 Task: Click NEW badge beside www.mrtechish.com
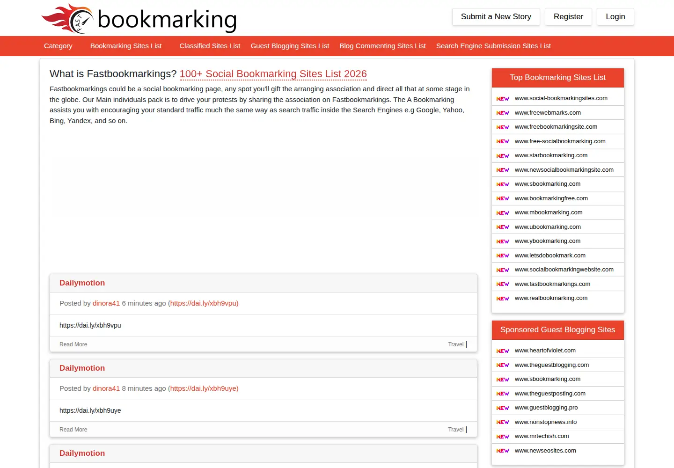pos(503,437)
